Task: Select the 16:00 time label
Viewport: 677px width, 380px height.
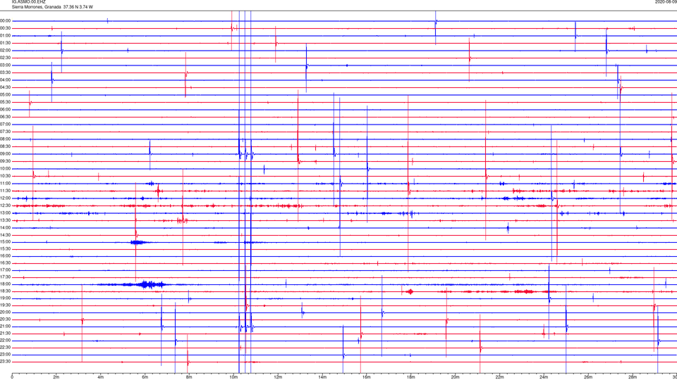Action: point(6,256)
